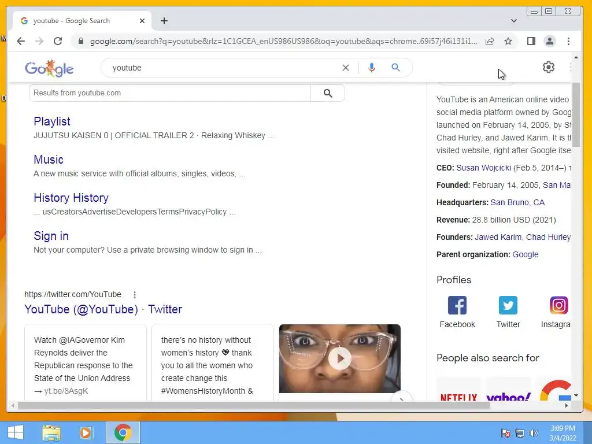
Task: Reload the page with the refresh icon
Action: [x=58, y=41]
